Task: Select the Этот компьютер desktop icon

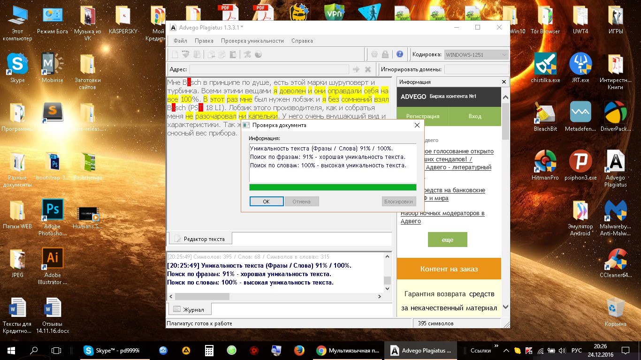Action: (18, 23)
